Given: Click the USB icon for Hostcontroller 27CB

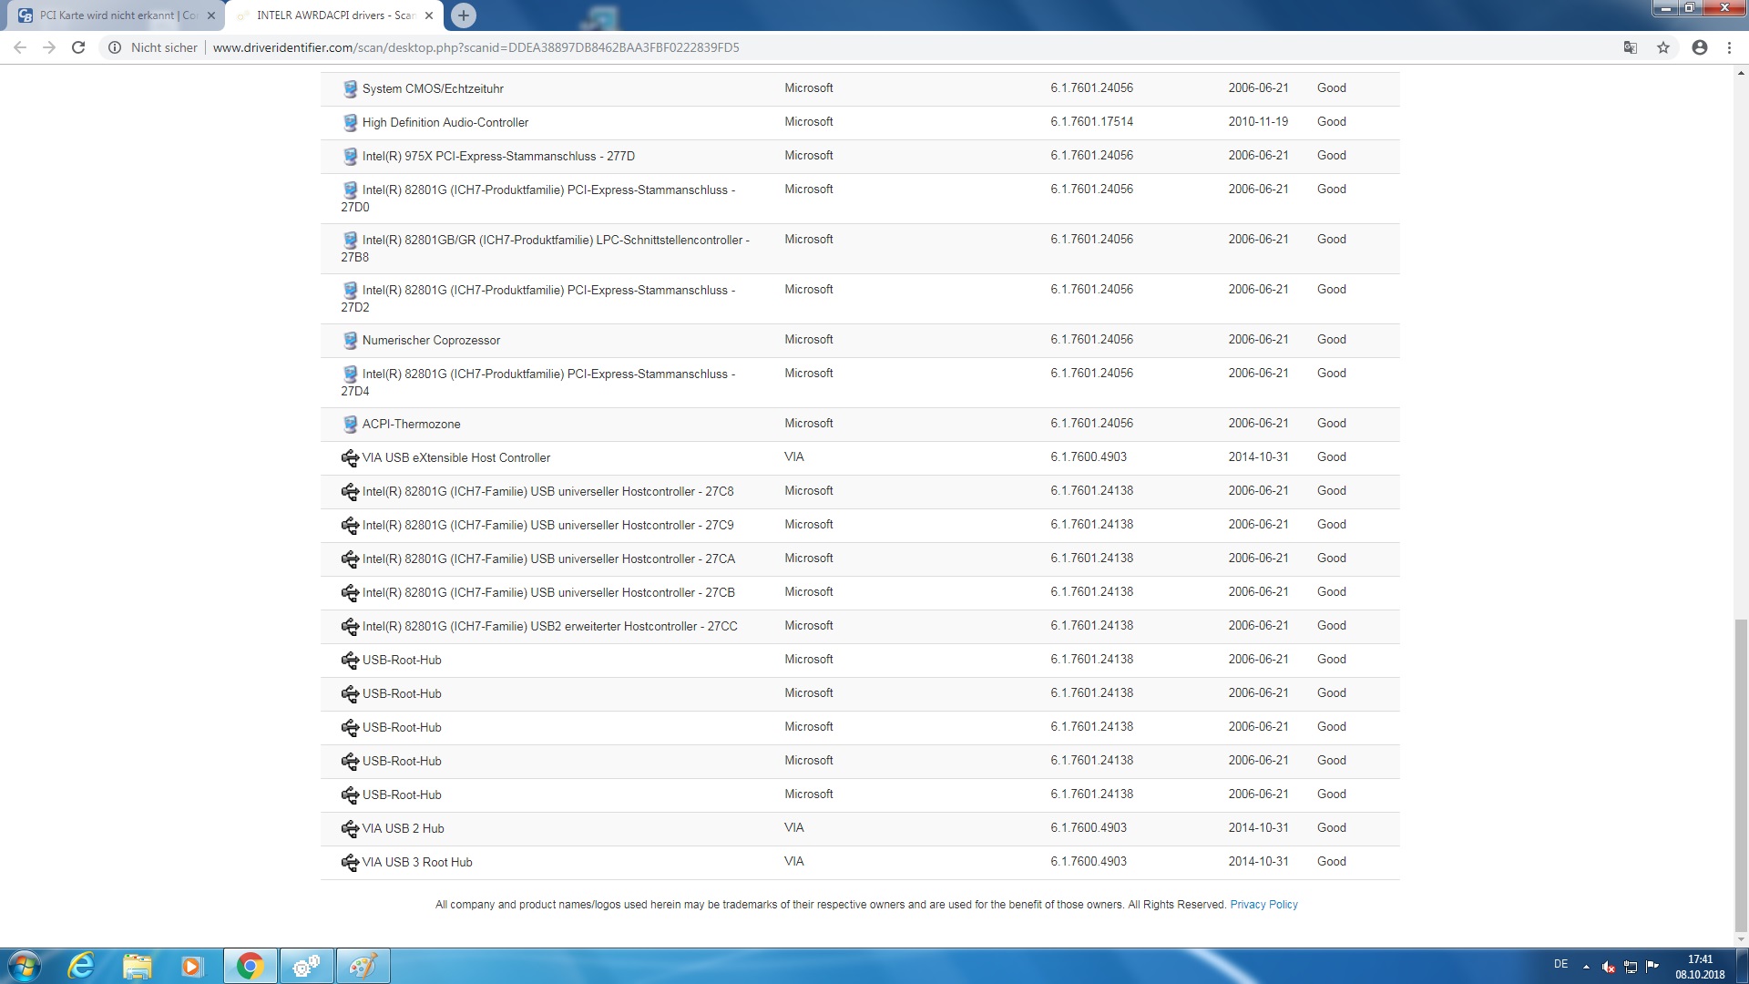Looking at the screenshot, I should click(x=350, y=593).
